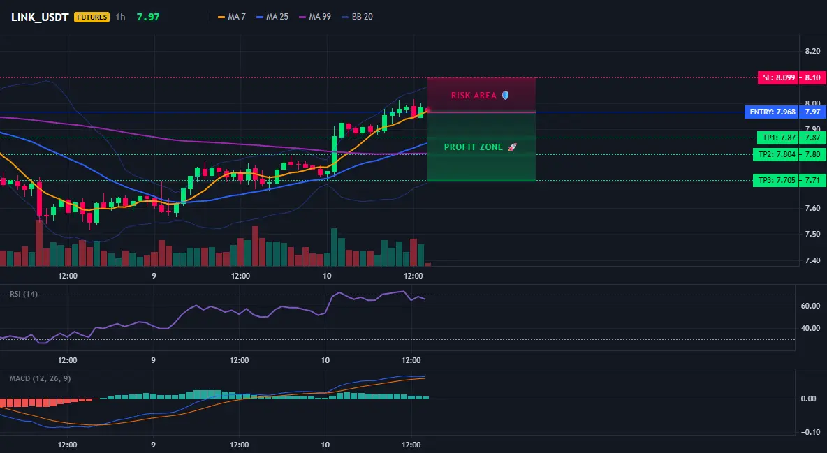Toggle the BB 20 legend item
This screenshot has width=827, height=453.
coord(358,17)
